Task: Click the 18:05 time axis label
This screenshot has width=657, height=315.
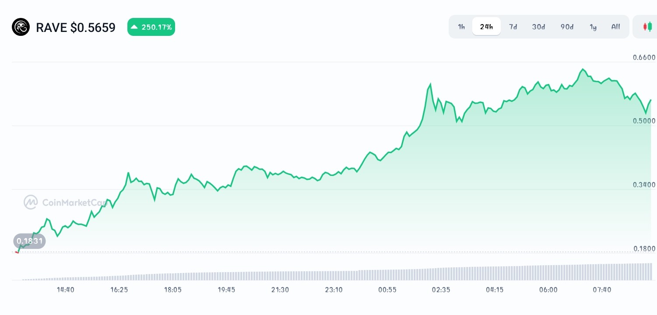Action: pyautogui.click(x=173, y=290)
